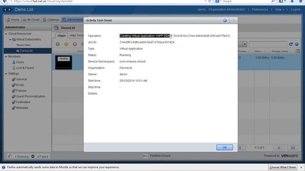Open the browser downloads icon
The height and width of the screenshot is (171, 305).
pyautogui.click(x=292, y=1)
